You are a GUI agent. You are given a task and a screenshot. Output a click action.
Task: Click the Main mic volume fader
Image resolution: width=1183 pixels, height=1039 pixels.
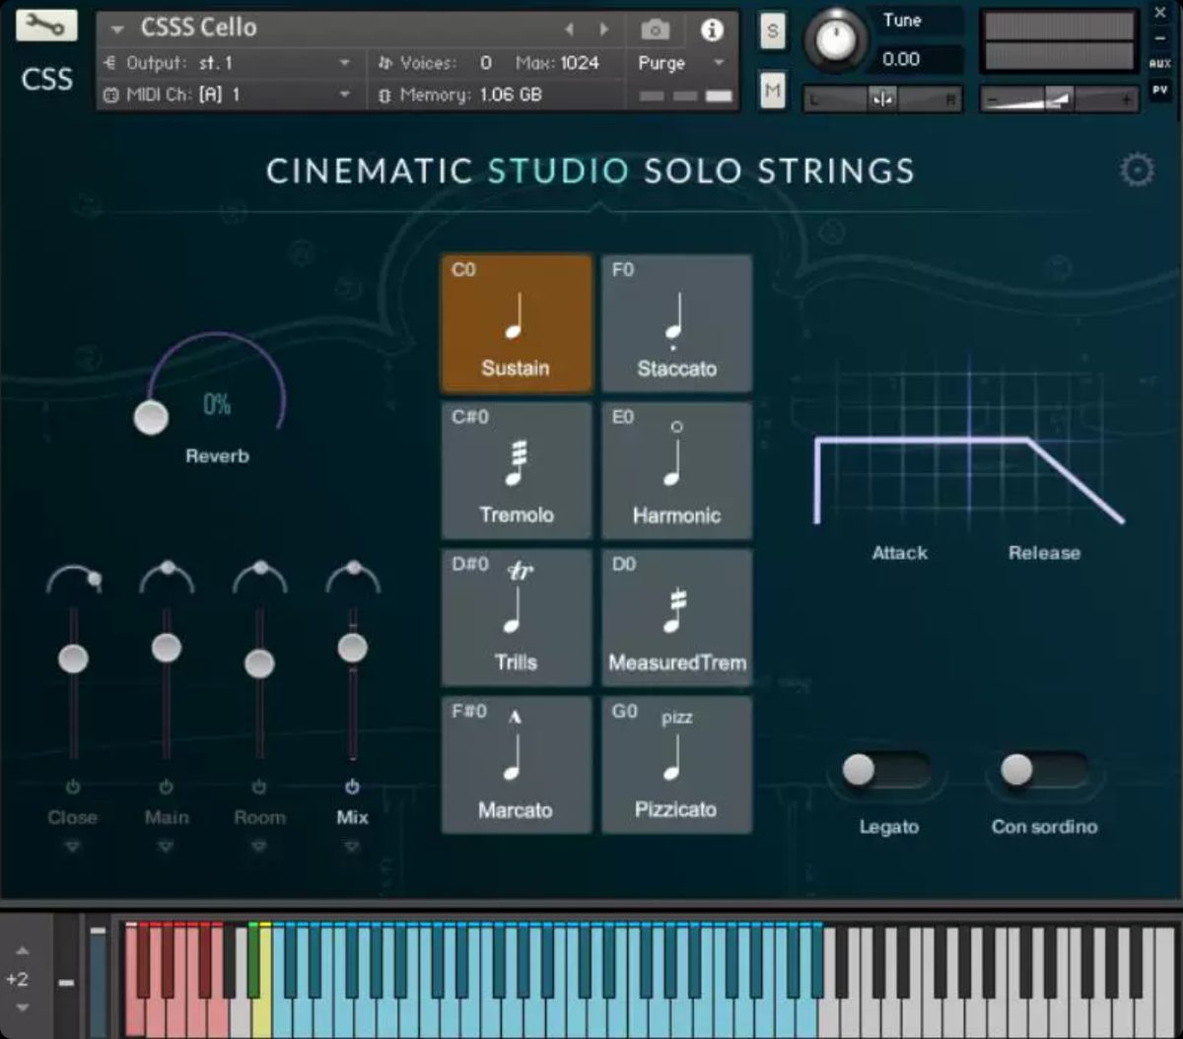click(x=166, y=648)
